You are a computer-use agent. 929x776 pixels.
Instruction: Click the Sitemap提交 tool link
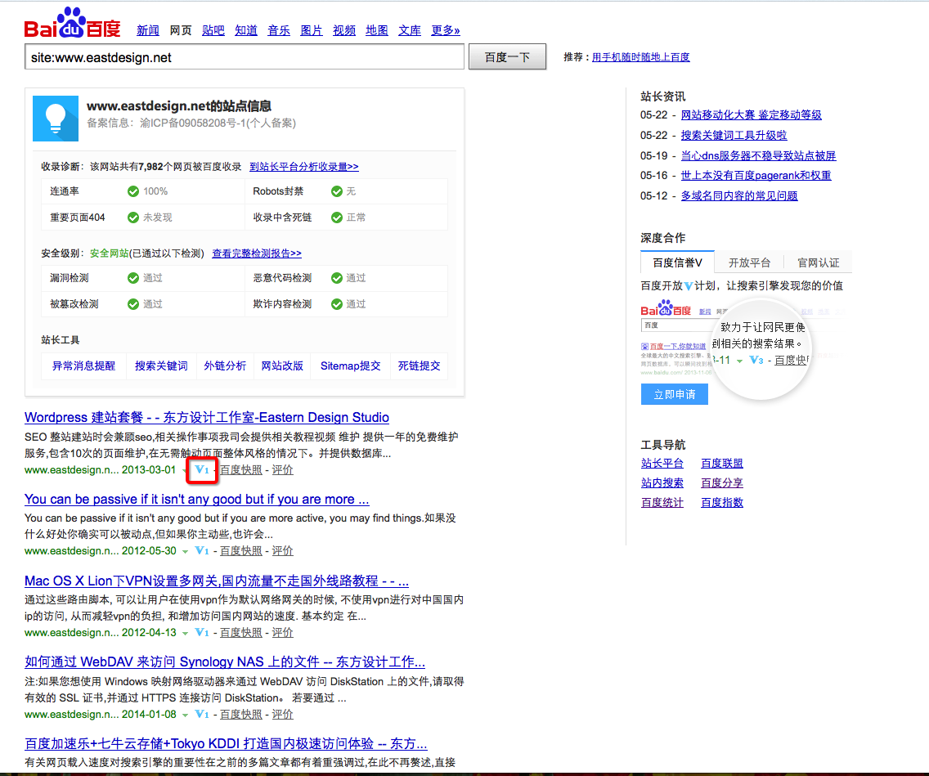pos(351,366)
